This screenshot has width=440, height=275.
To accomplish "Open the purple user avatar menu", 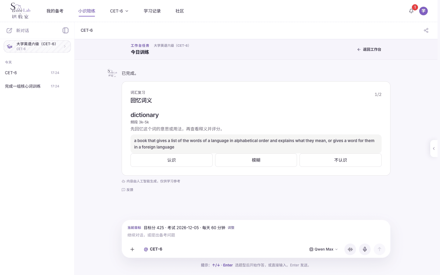I will point(424,11).
